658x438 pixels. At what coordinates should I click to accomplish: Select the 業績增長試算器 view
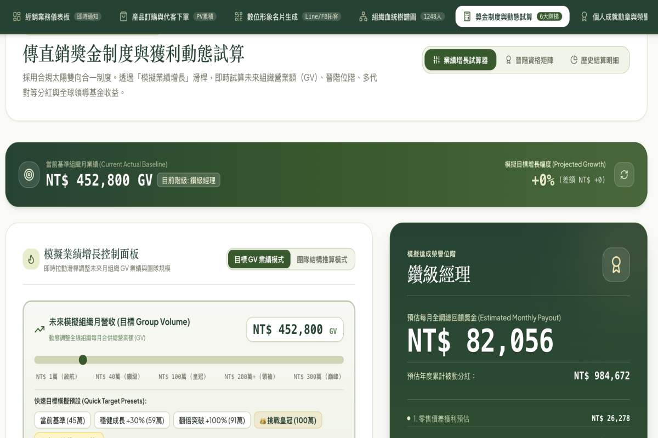[x=460, y=60]
